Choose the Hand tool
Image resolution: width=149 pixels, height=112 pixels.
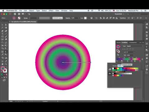coord(2,64)
